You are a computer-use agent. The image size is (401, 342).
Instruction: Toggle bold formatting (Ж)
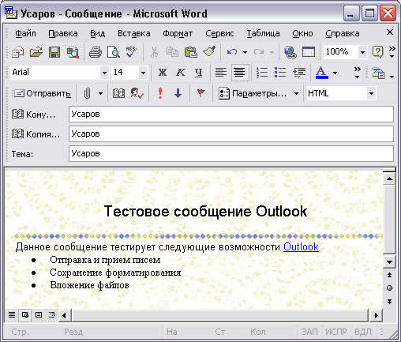[163, 72]
